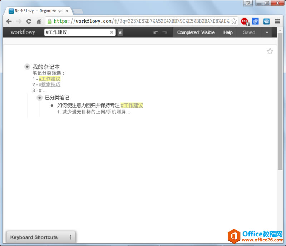Clear the search box with the × icon

coord(112,32)
